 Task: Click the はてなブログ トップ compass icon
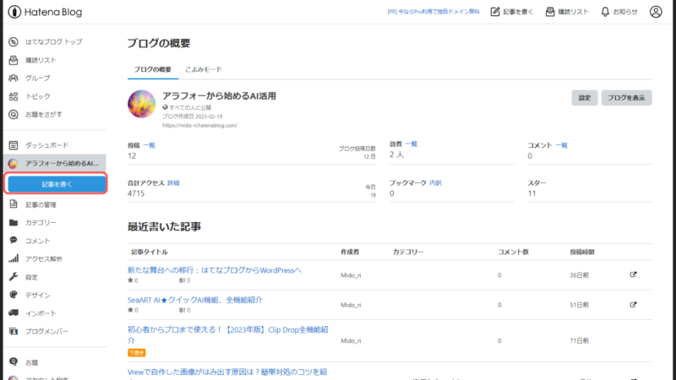pyautogui.click(x=14, y=41)
